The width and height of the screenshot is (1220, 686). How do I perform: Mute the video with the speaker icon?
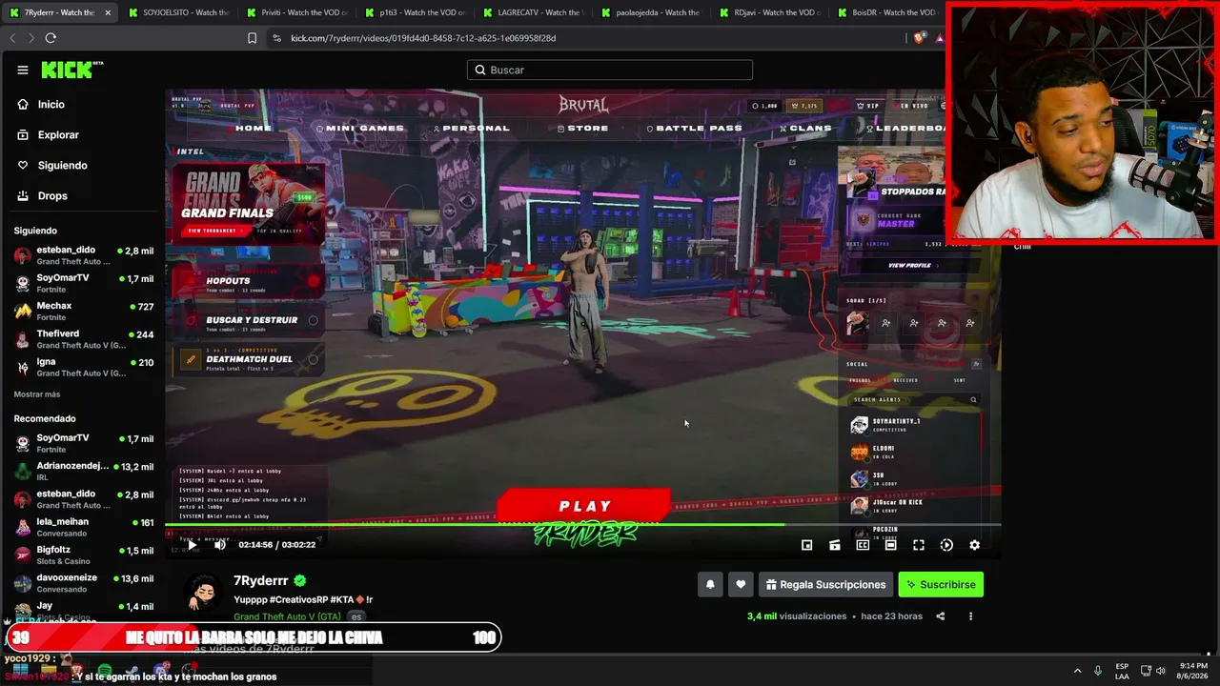point(220,545)
